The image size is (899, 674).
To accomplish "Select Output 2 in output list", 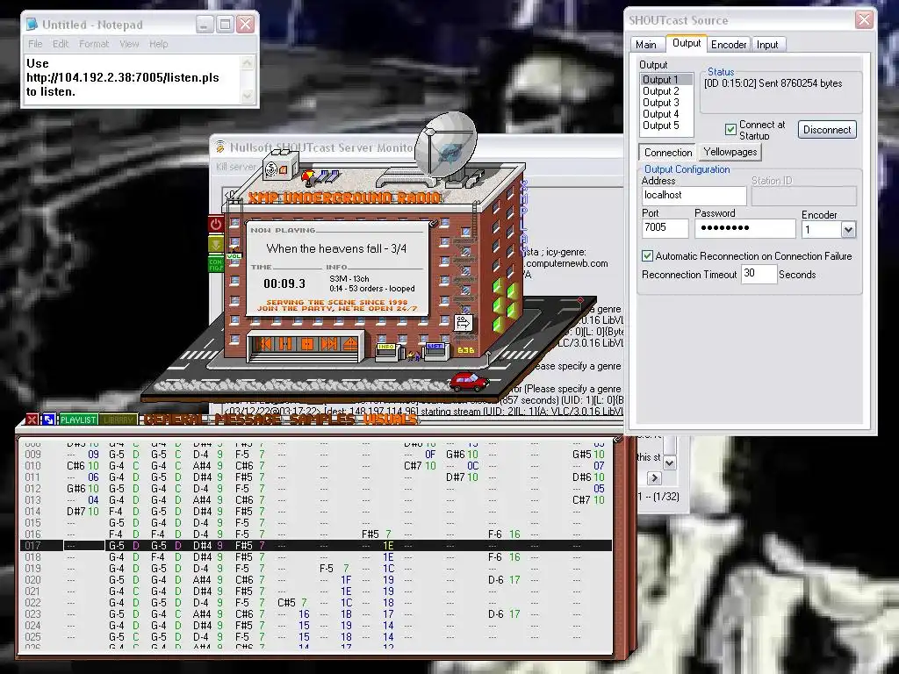I will point(666,91).
